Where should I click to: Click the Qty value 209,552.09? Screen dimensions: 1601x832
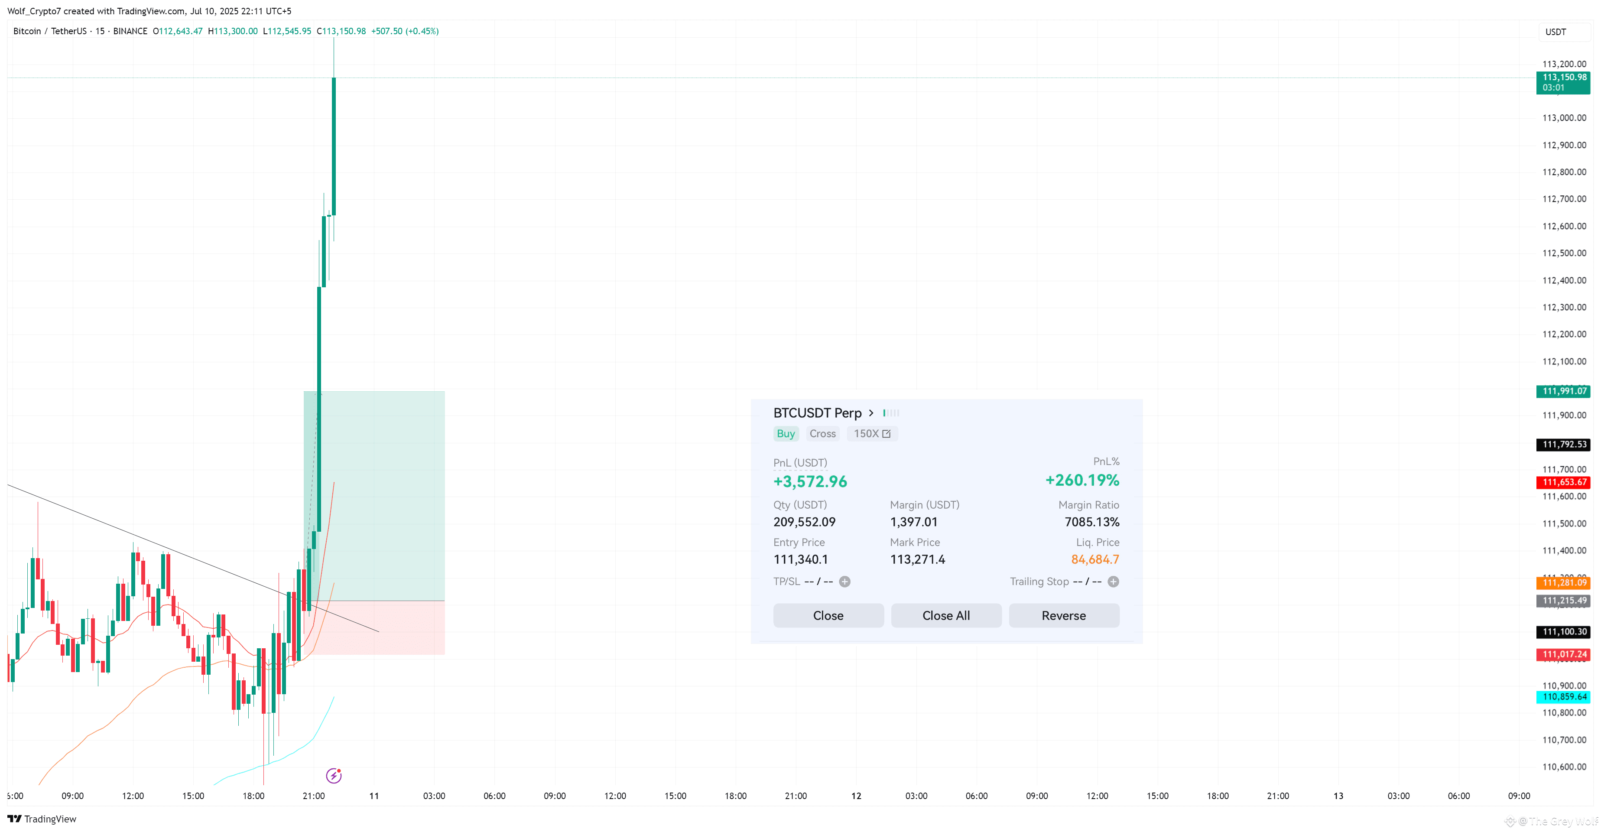coord(804,522)
